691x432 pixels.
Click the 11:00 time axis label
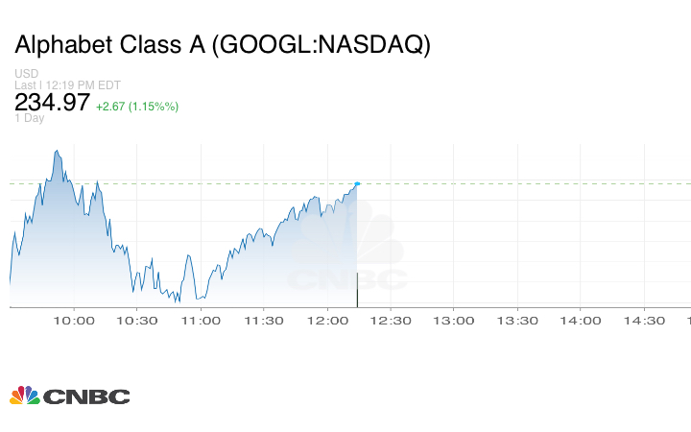[201, 321]
